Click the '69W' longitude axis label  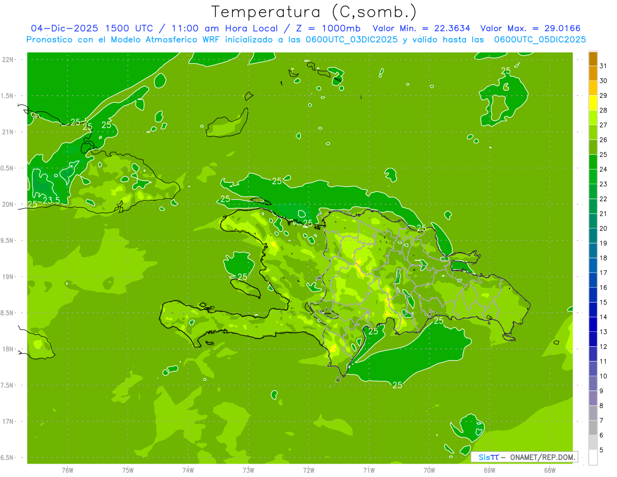click(489, 470)
